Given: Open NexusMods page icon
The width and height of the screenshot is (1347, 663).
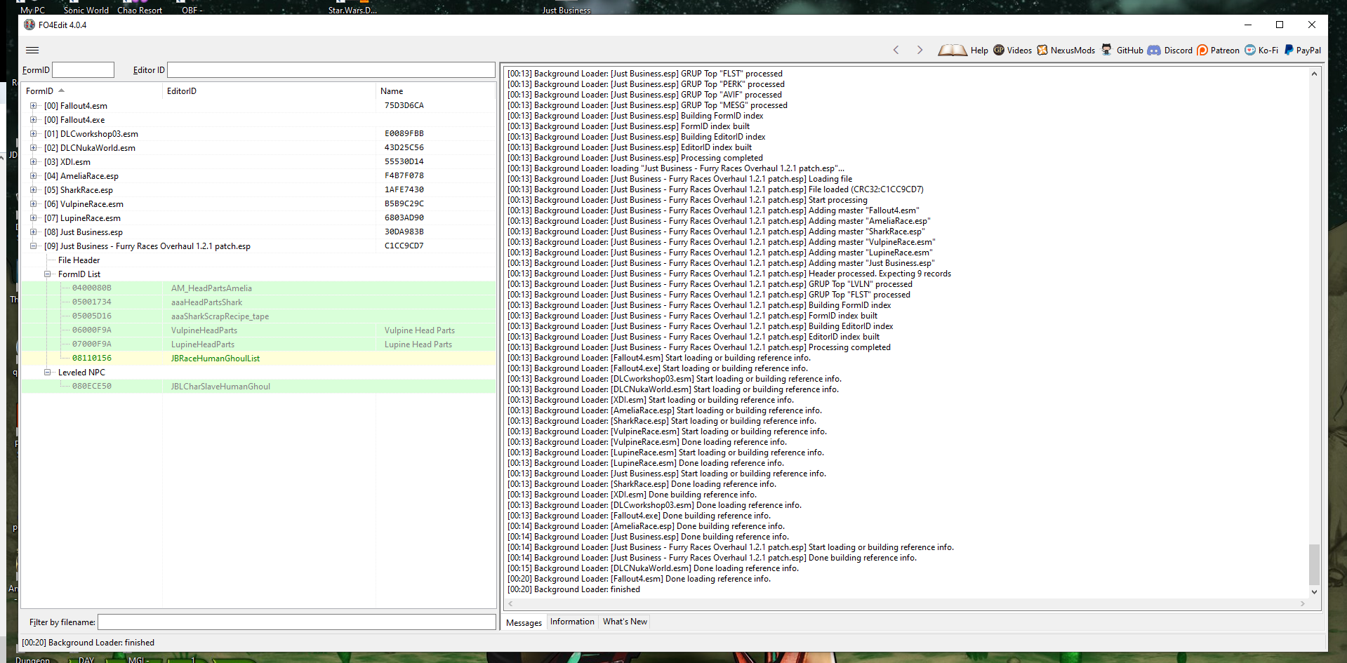Looking at the screenshot, I should point(1042,50).
